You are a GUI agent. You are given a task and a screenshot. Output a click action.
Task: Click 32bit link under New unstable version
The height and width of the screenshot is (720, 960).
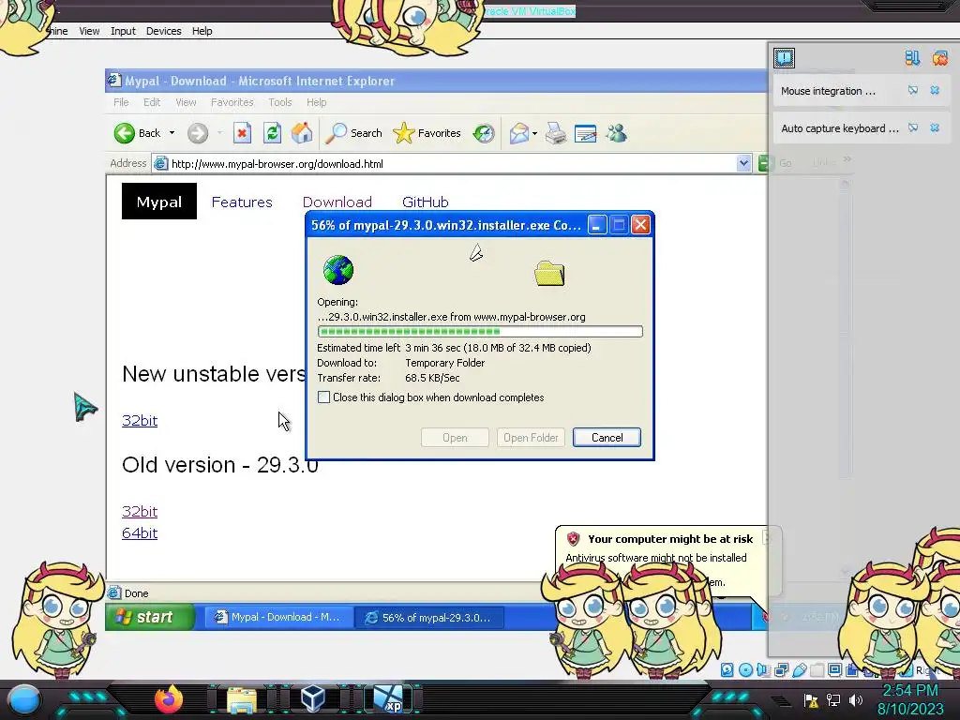[140, 421]
